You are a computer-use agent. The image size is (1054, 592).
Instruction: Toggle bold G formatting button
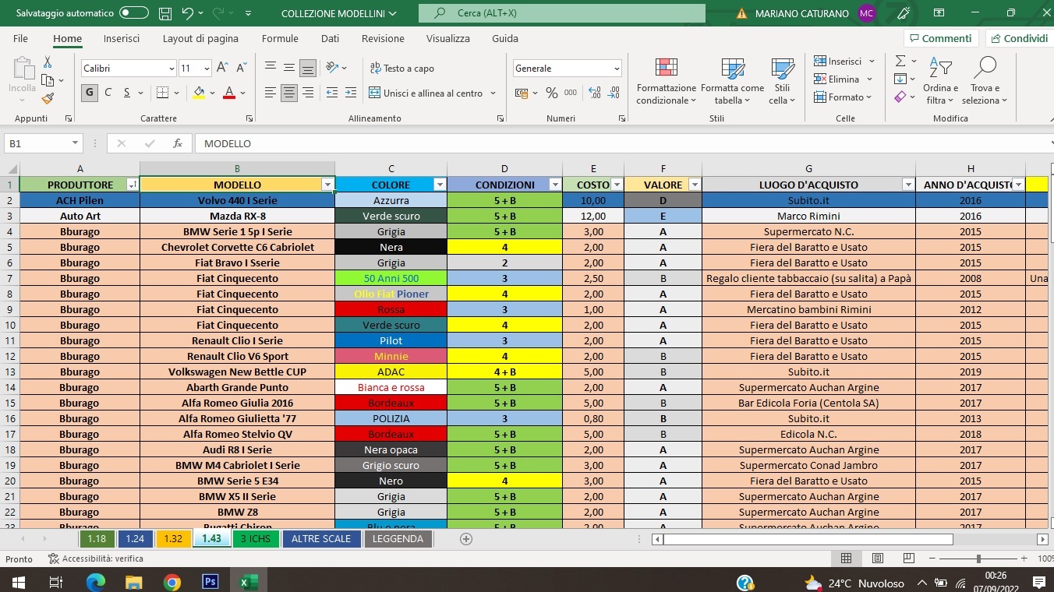[x=89, y=93]
